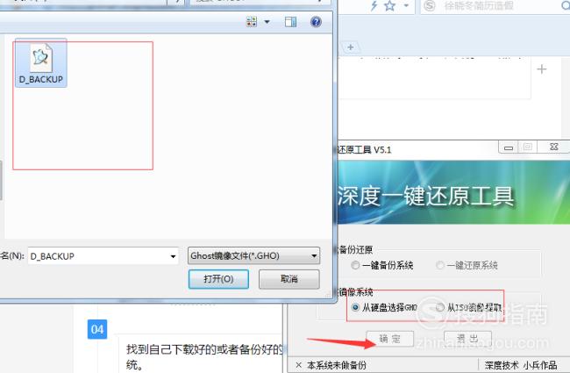
Task: Click the large plus icon on webpage
Action: coord(542,69)
